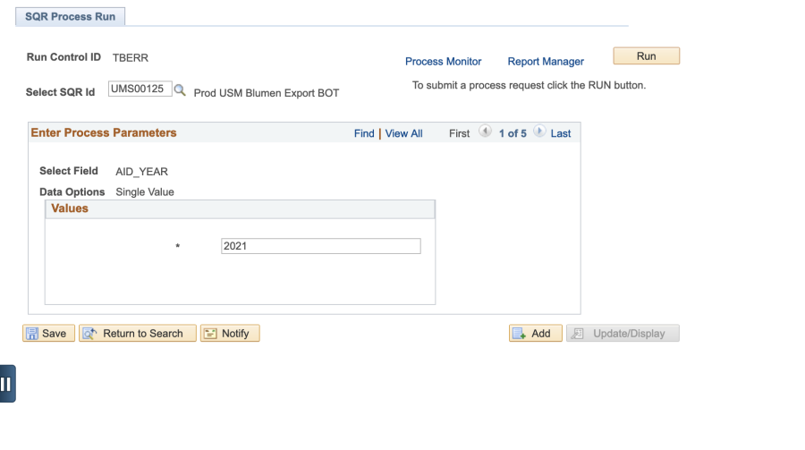The height and width of the screenshot is (450, 805).
Task: Click the Find link in parameters header
Action: (x=364, y=133)
